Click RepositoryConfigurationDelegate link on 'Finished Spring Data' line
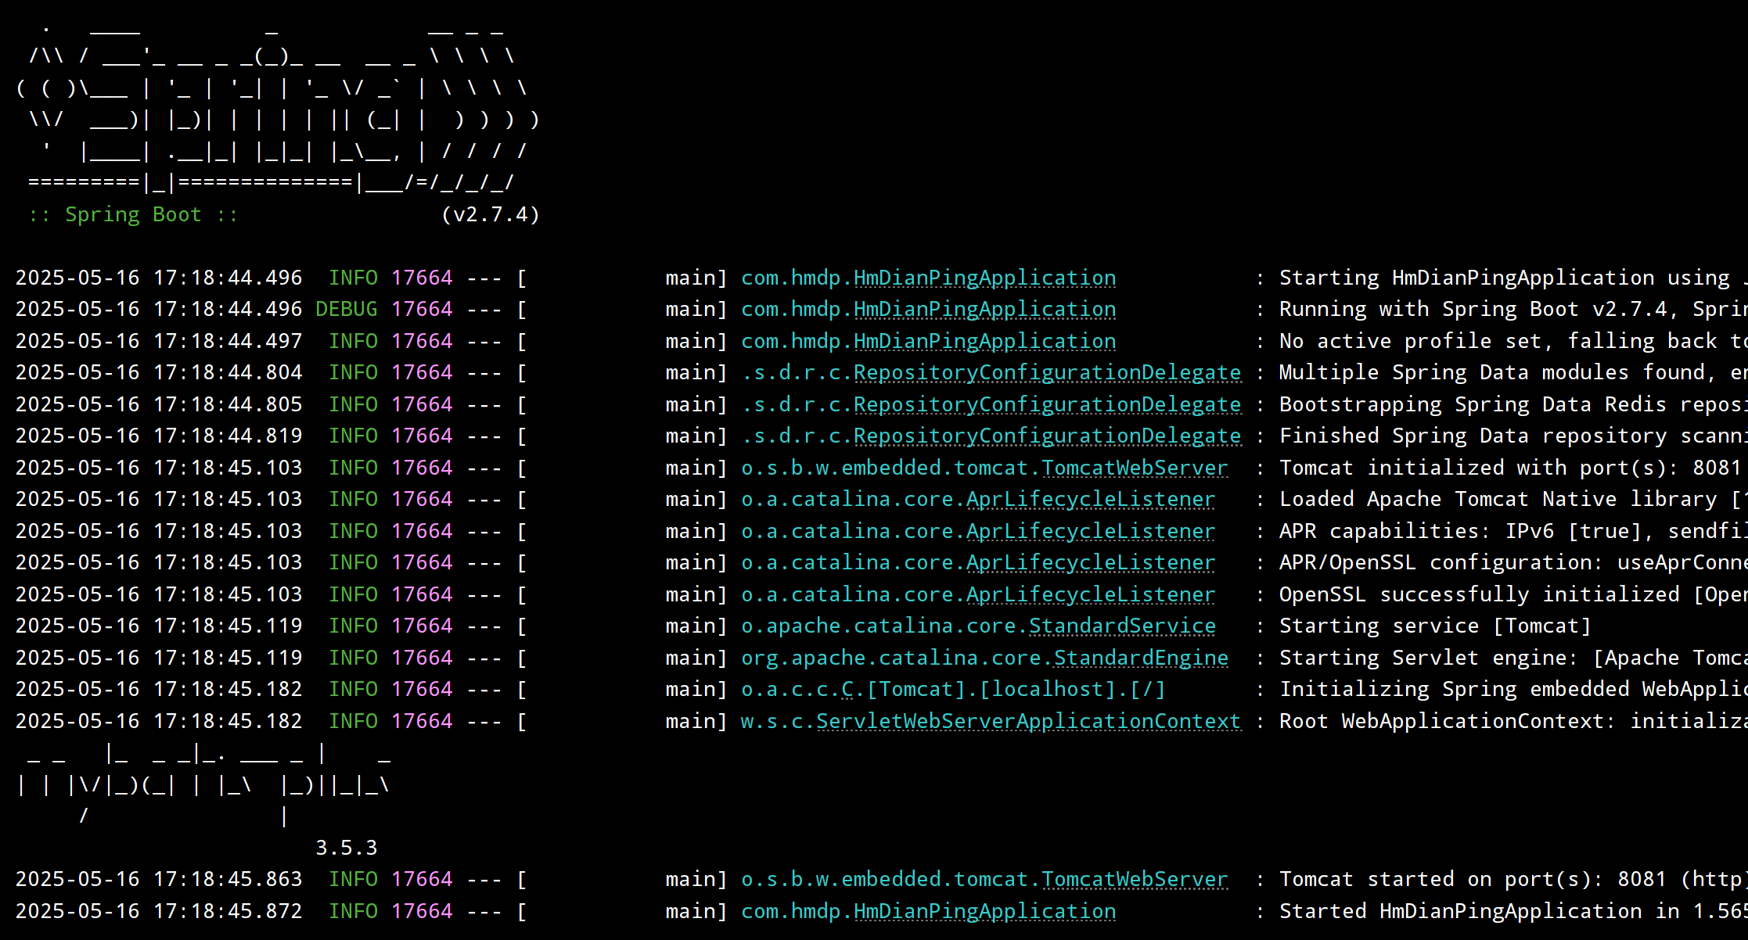This screenshot has height=940, width=1748. pyautogui.click(x=1047, y=436)
